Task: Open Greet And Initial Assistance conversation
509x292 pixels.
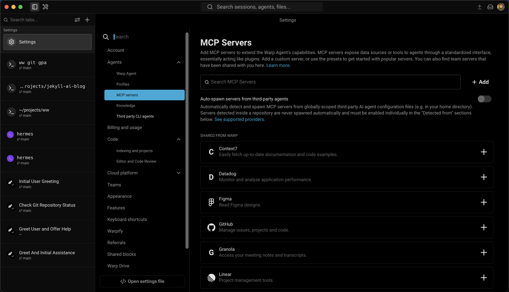Action: click(x=47, y=255)
